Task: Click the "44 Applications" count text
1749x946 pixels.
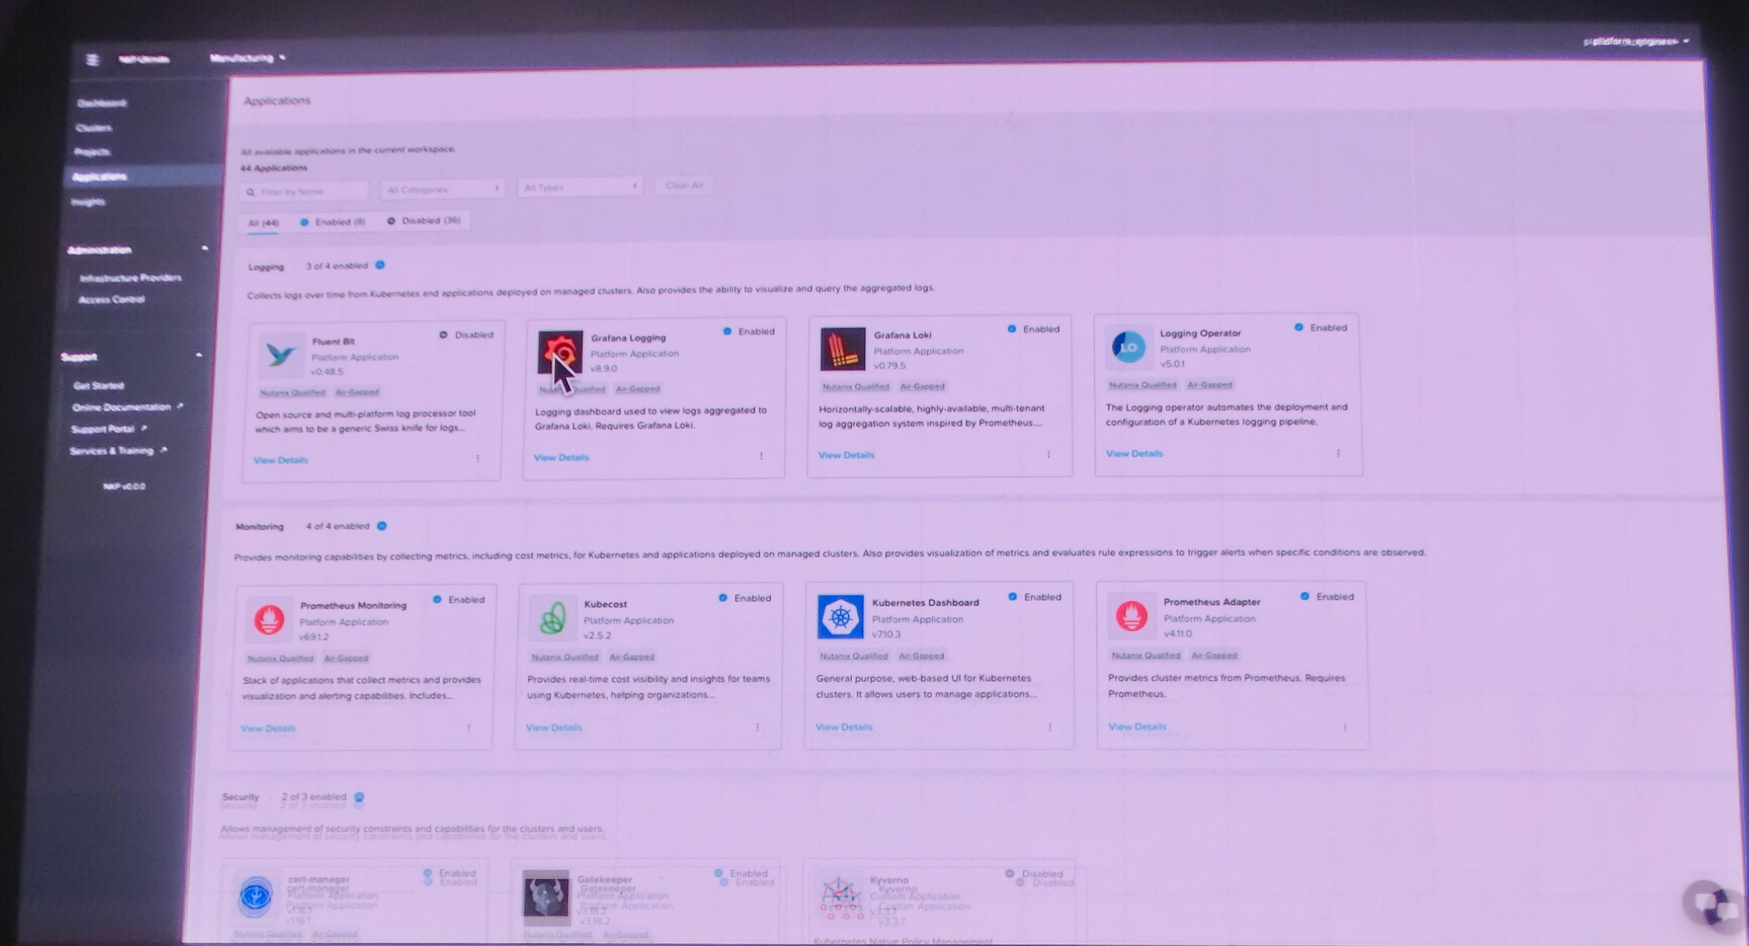Action: pos(273,168)
